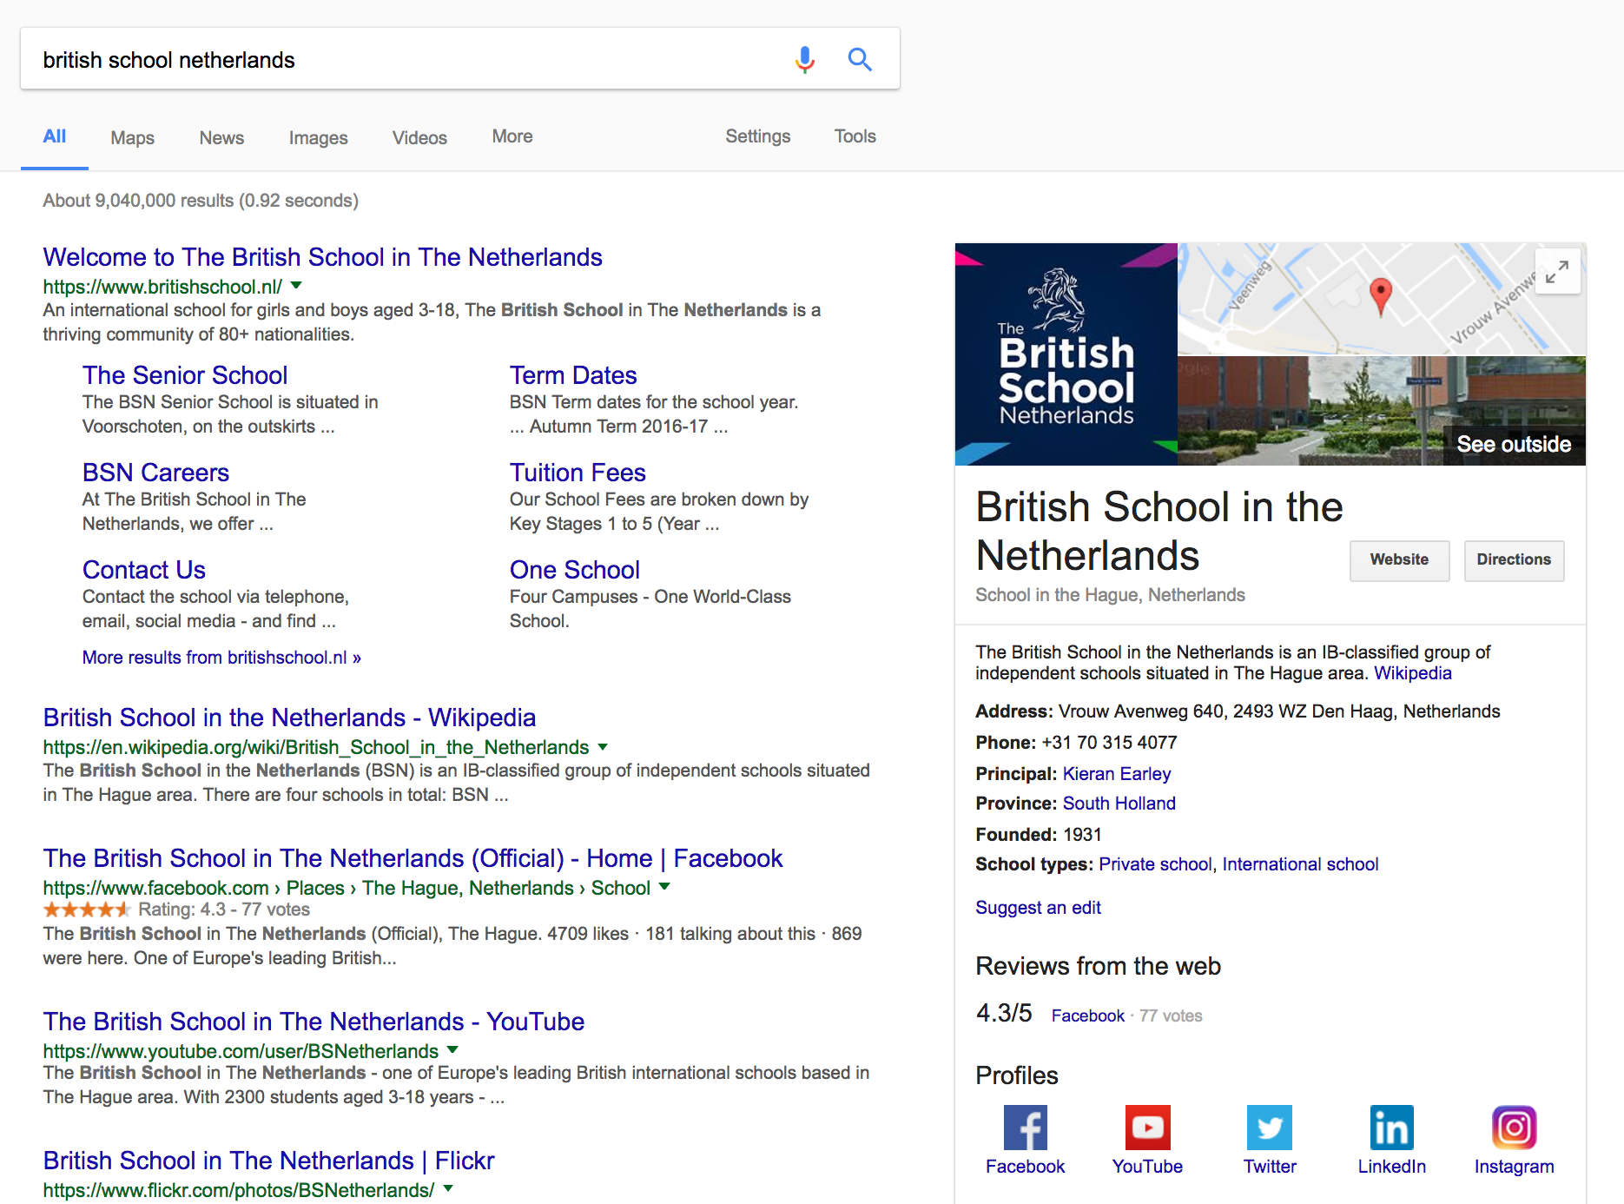Click Suggest an edit link

point(1038,908)
